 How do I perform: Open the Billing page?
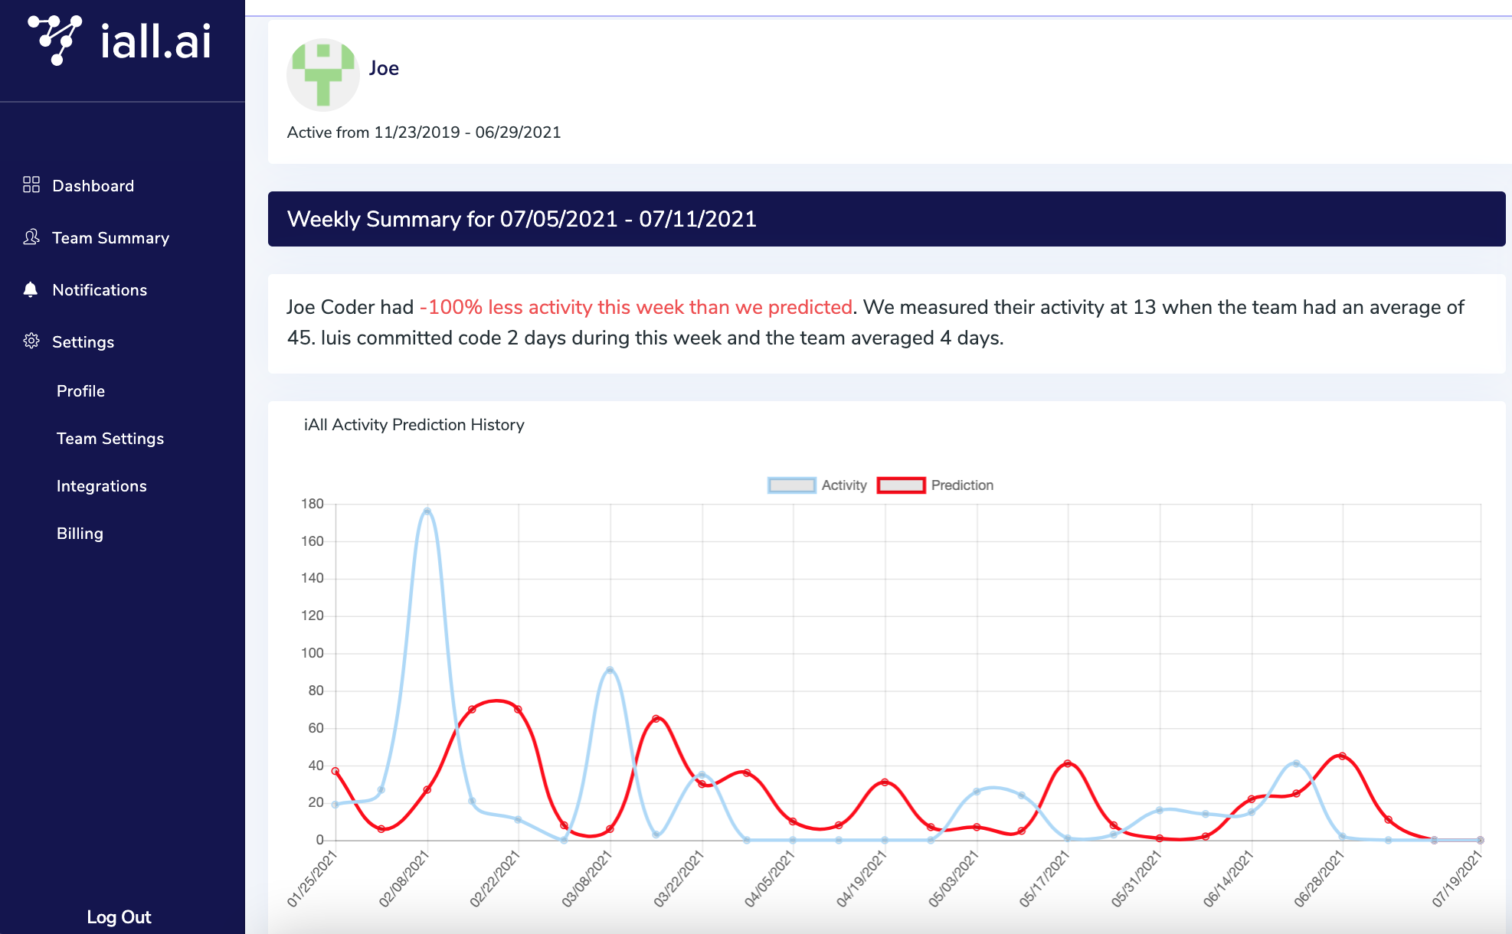tap(80, 534)
